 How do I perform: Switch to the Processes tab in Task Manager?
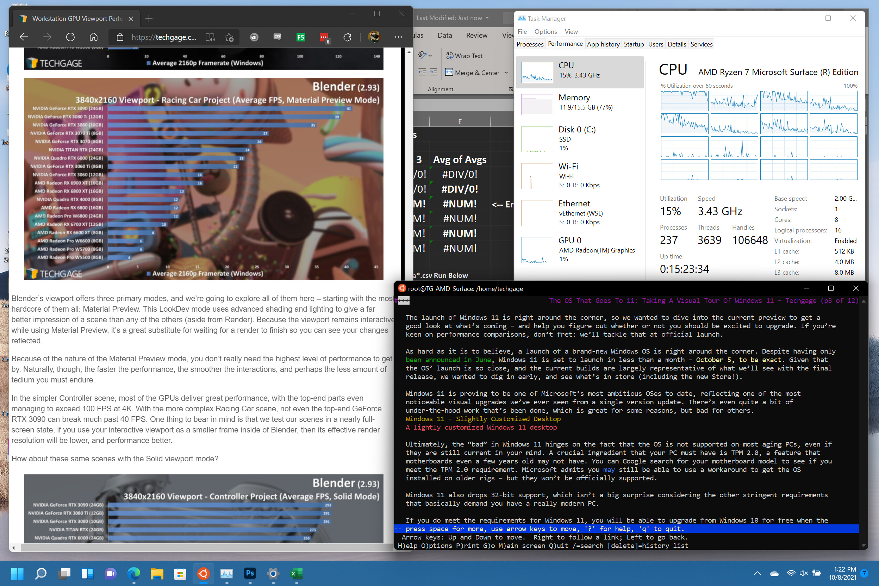tap(530, 44)
